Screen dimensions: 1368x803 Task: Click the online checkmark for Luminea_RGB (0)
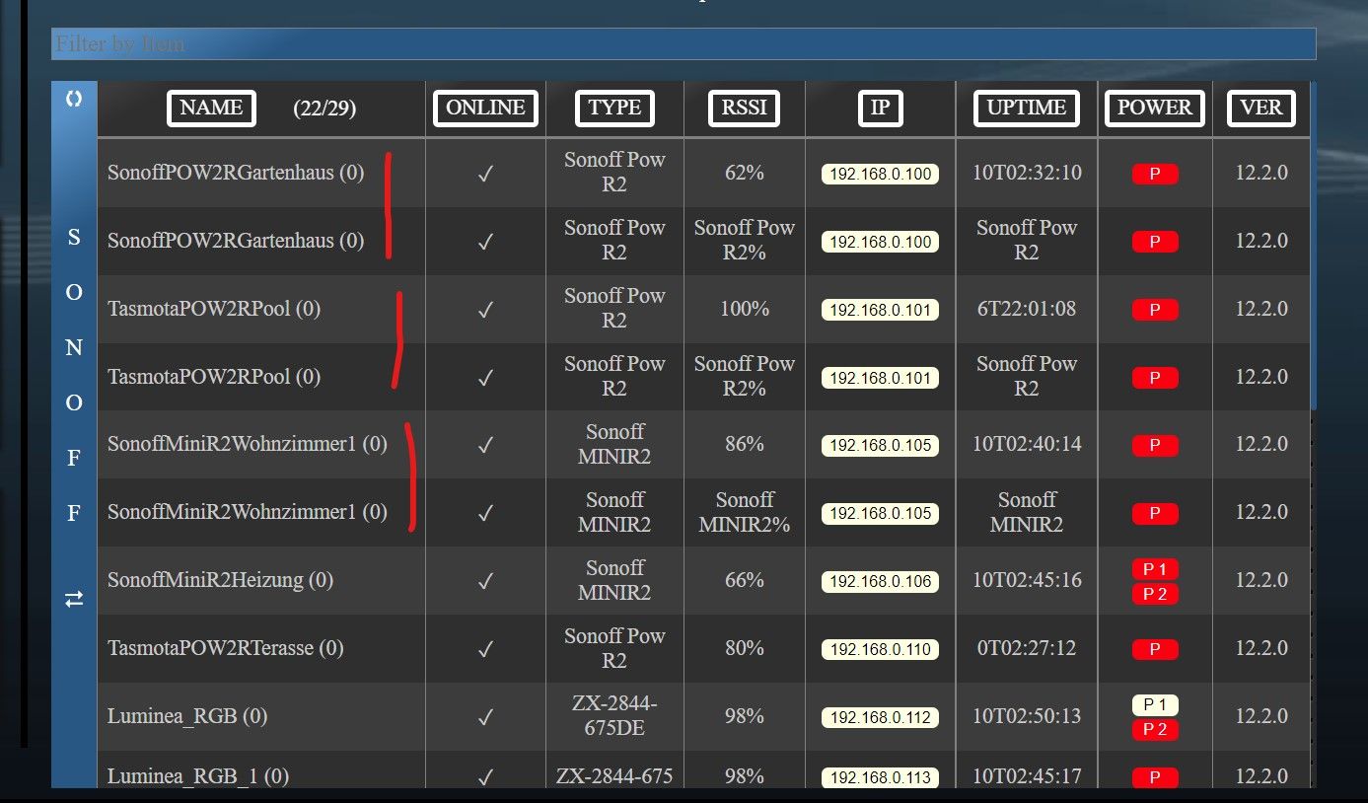pos(485,717)
